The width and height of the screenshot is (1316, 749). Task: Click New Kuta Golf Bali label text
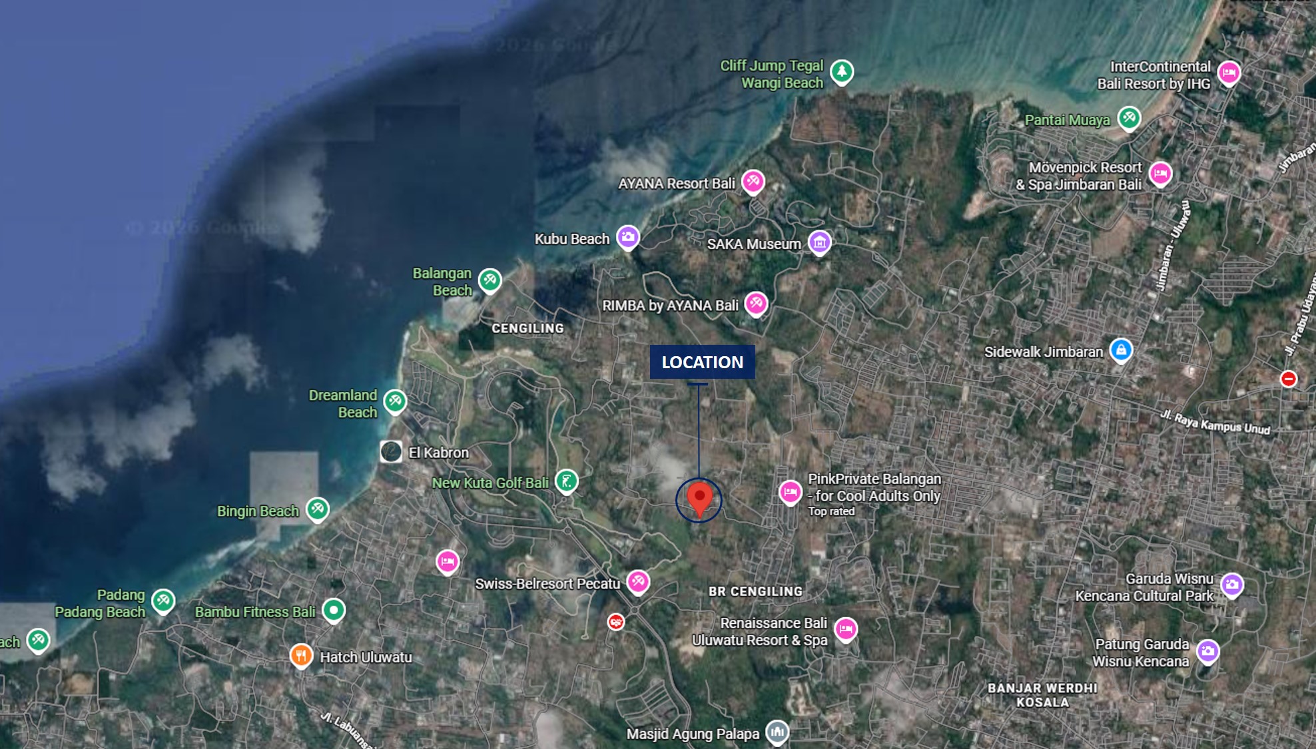click(x=490, y=483)
